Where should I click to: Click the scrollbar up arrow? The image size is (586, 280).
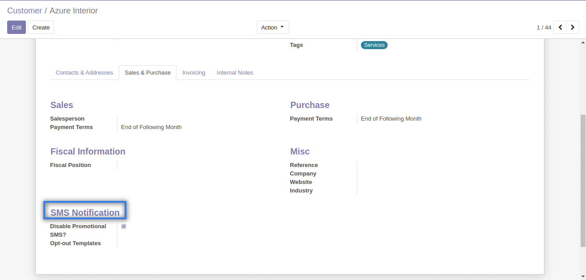tap(582, 42)
